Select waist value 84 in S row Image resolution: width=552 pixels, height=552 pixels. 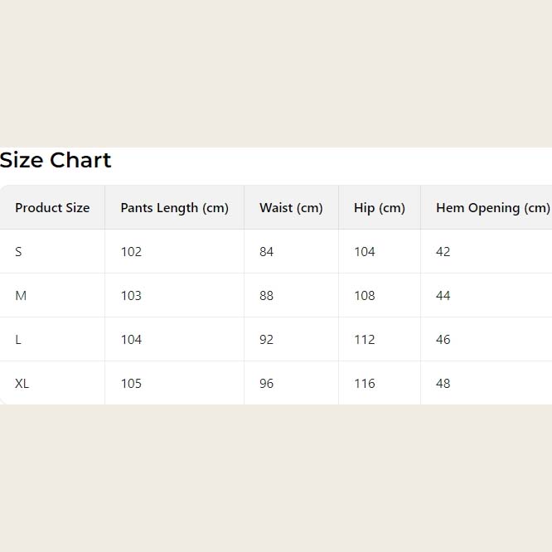(x=266, y=252)
